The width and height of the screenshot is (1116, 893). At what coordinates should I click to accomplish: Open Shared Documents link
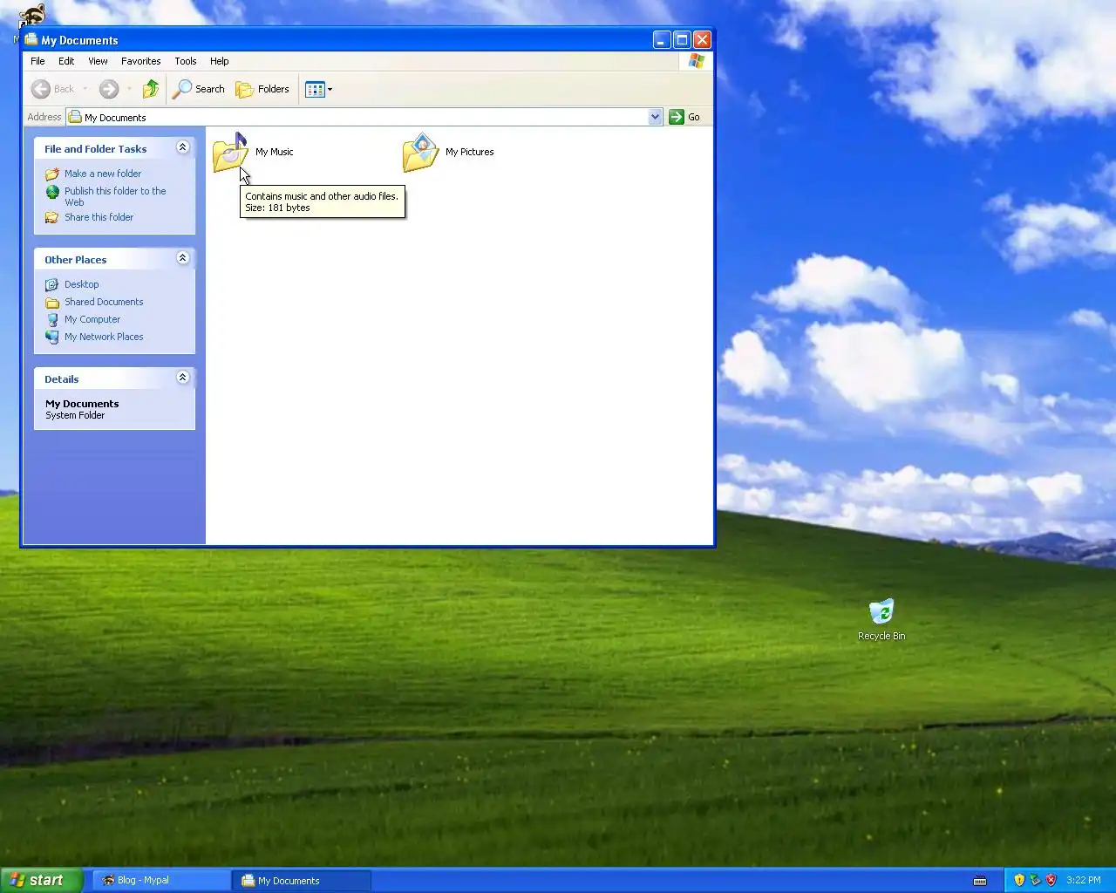point(104,302)
